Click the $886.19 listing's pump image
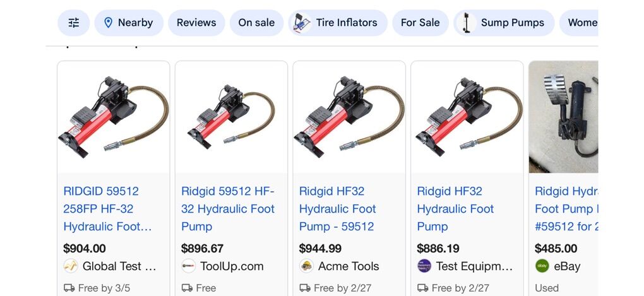Screen dimensions: 644x296 (467, 117)
